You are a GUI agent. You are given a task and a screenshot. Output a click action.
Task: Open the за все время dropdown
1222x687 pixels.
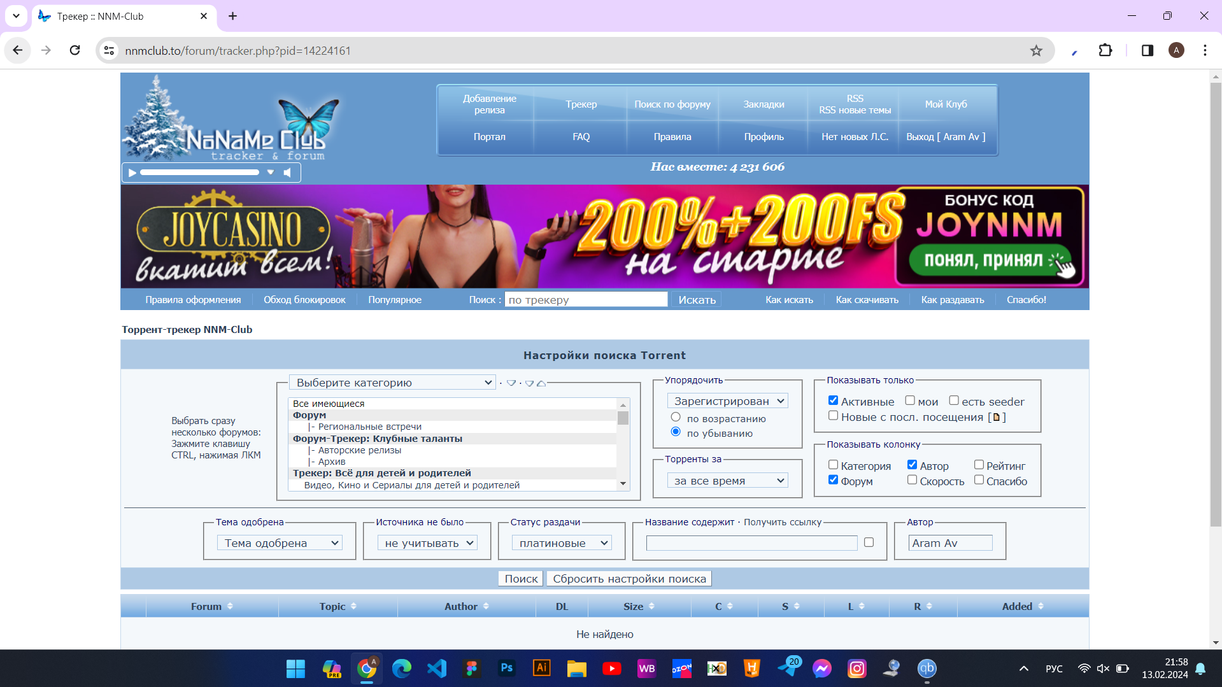tap(727, 481)
